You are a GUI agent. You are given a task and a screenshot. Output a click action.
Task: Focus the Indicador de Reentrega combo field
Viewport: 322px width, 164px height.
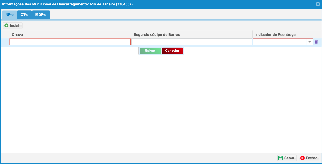(x=280, y=42)
